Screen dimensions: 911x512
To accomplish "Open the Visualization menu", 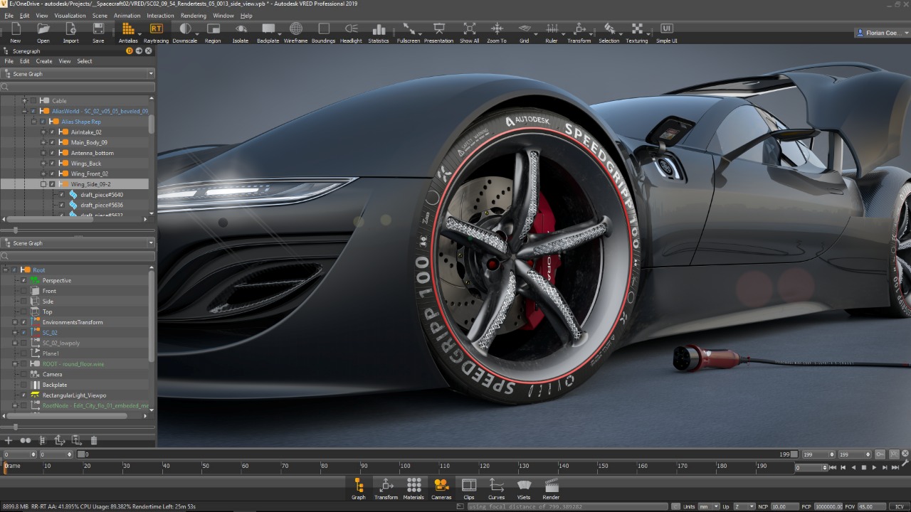I will (70, 16).
